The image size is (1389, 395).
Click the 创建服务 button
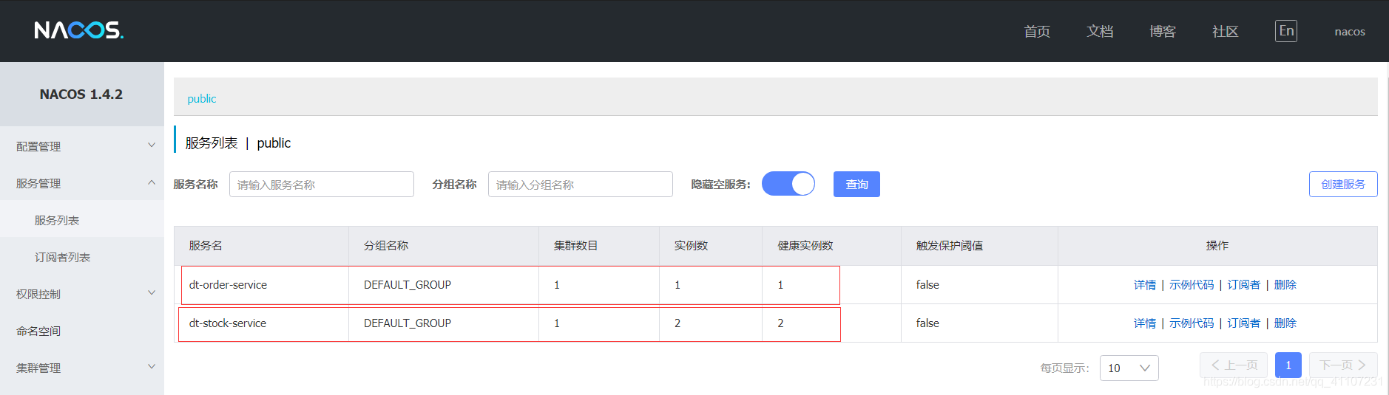(1343, 184)
